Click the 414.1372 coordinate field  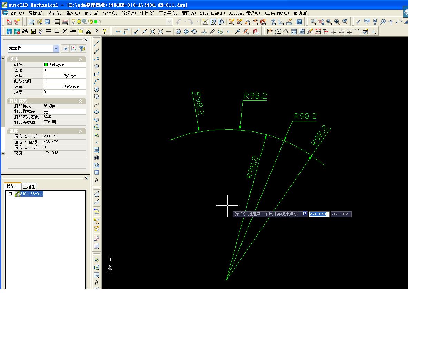click(x=341, y=214)
